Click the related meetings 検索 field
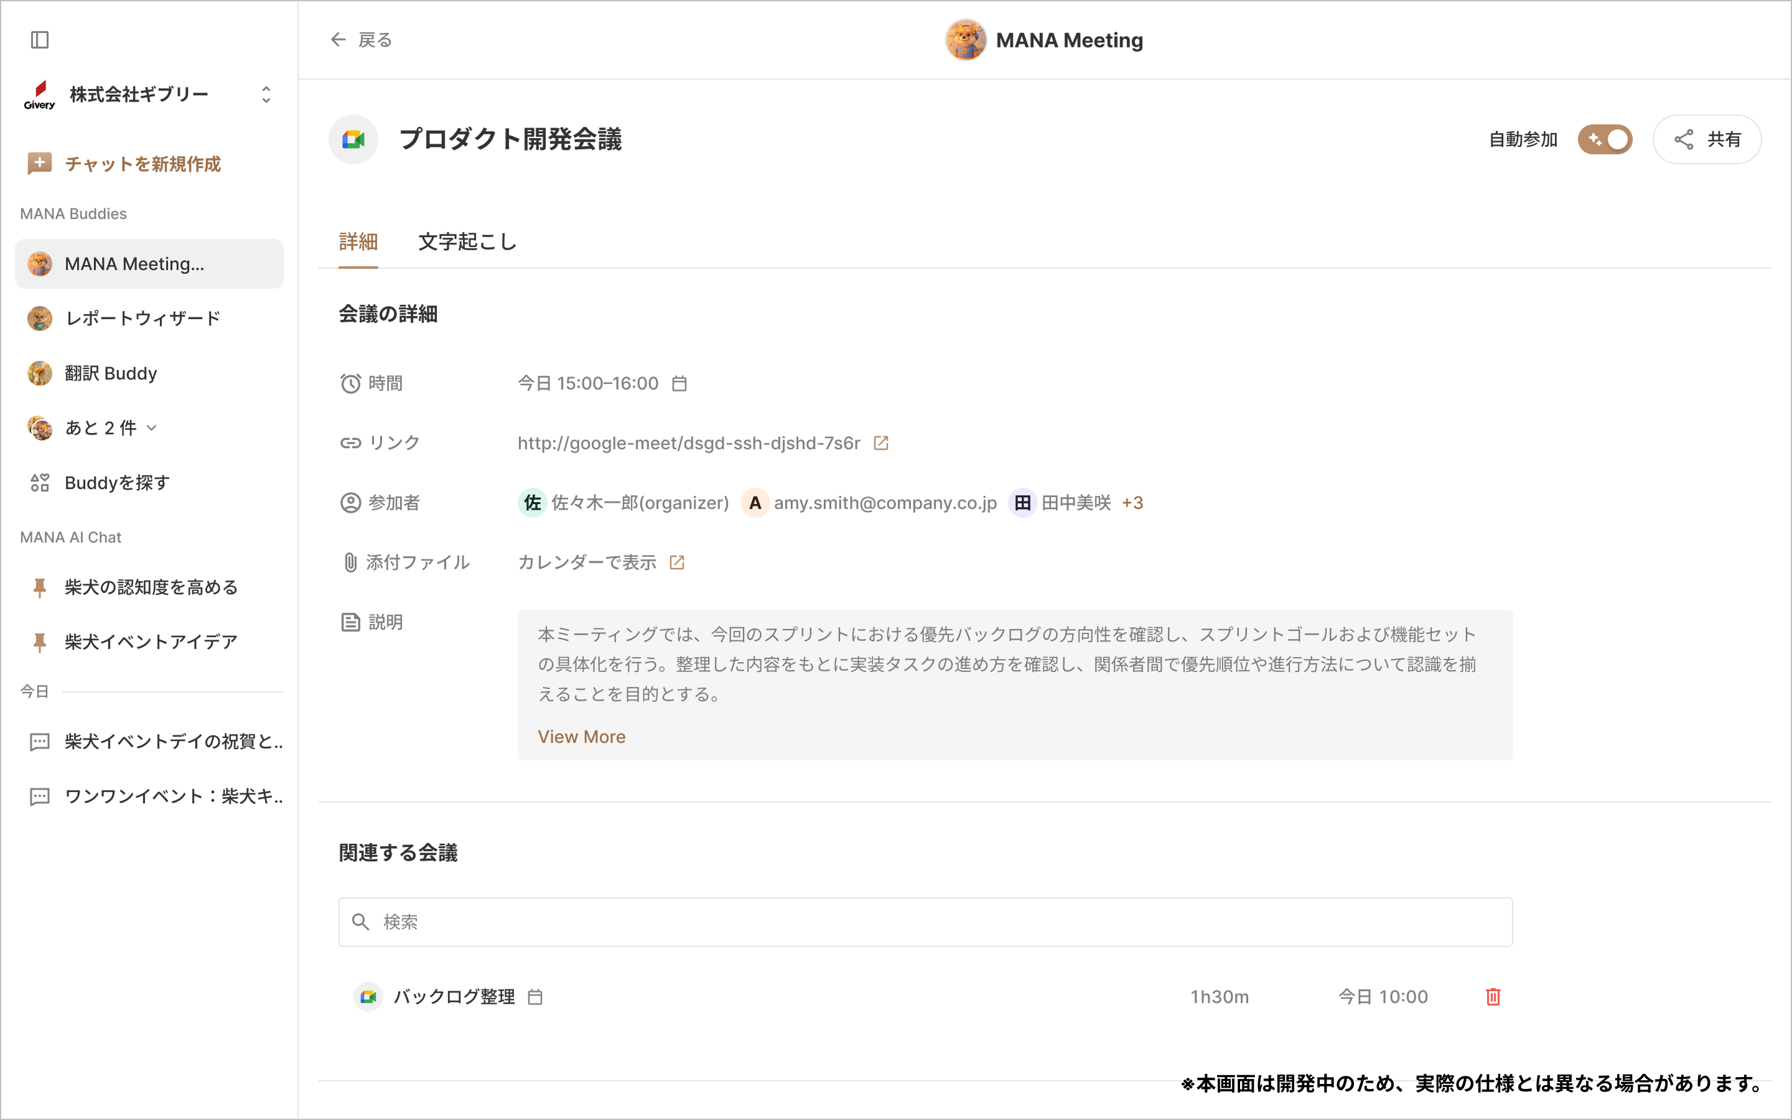 [x=926, y=922]
